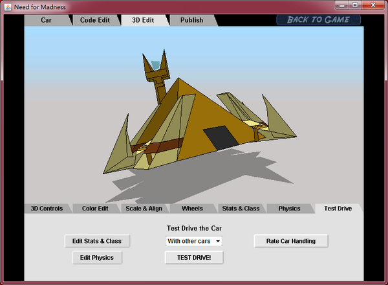Click the Back to Game button
This screenshot has width=388, height=285.
pyautogui.click(x=318, y=20)
